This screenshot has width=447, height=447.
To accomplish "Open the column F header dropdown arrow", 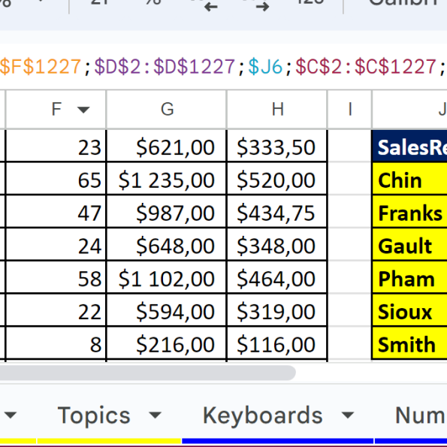I will pyautogui.click(x=83, y=110).
